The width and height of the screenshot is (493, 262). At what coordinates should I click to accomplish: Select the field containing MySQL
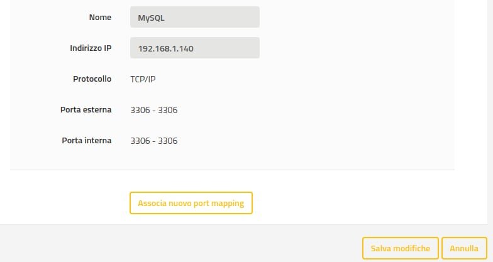click(x=194, y=18)
